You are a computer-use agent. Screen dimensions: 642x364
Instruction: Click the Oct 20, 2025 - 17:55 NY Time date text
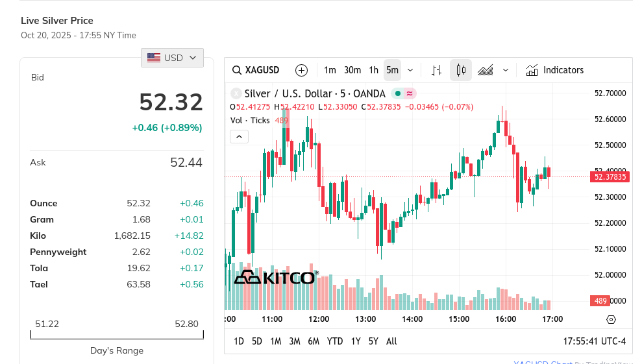click(79, 35)
